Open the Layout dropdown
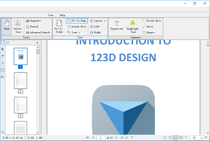This screenshot has width=210, height=141. click(x=98, y=21)
